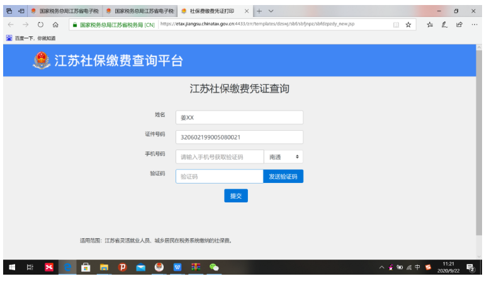Screen dimensions: 489x291
Task: Click the share page icon
Action: (459, 25)
